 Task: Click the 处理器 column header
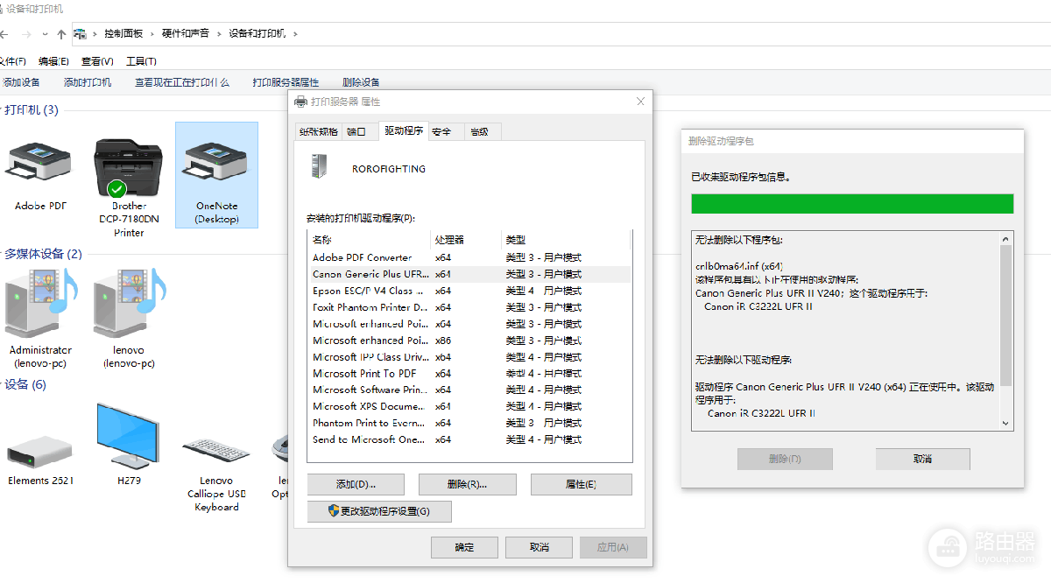click(466, 240)
